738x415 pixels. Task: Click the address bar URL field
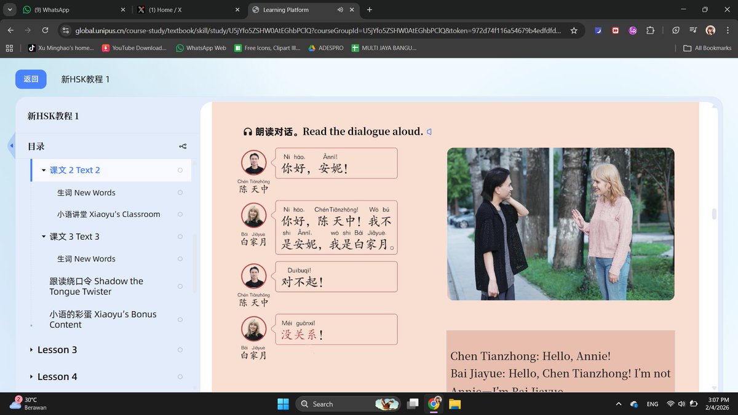click(x=317, y=30)
